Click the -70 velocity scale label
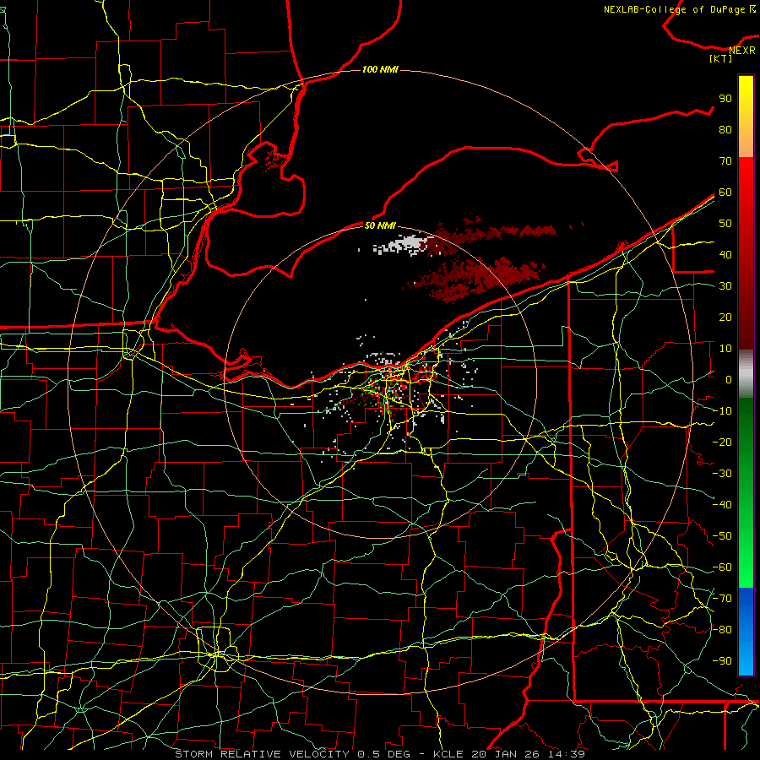Viewport: 760px width, 760px height. (x=722, y=599)
